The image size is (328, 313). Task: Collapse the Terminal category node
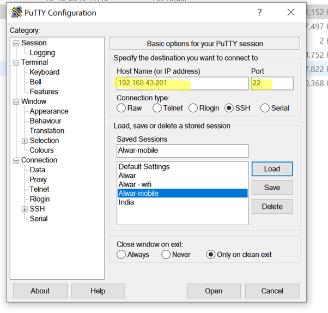16,63
